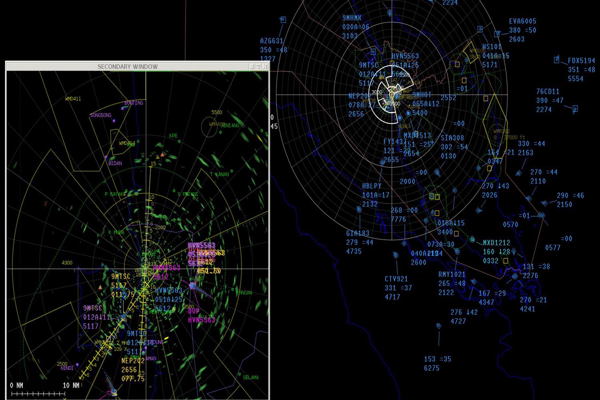Viewport: 600px width, 400px height.
Task: Click the 7776 squawk code label
Action: (398, 219)
